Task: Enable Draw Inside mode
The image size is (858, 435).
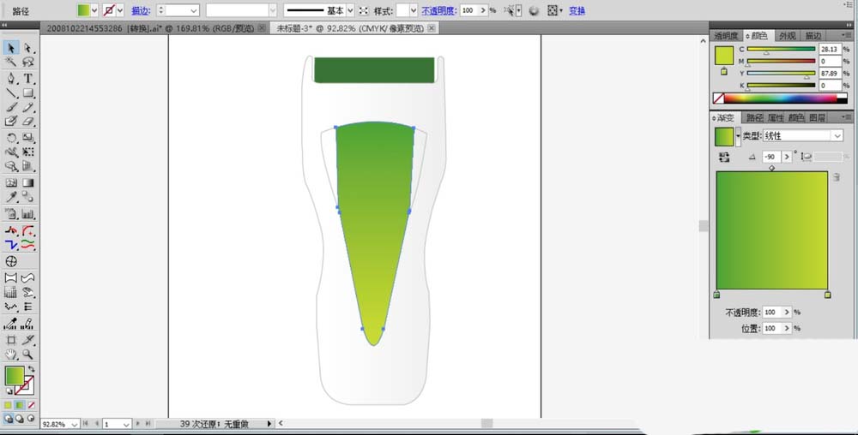Action: pyautogui.click(x=31, y=419)
